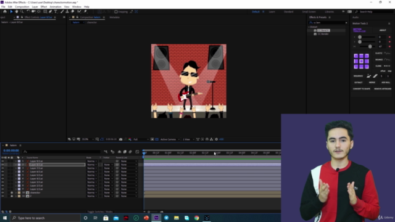Viewport: 395px width, 222px height.
Task: Click the ADD NULL button
Action: 385,83
